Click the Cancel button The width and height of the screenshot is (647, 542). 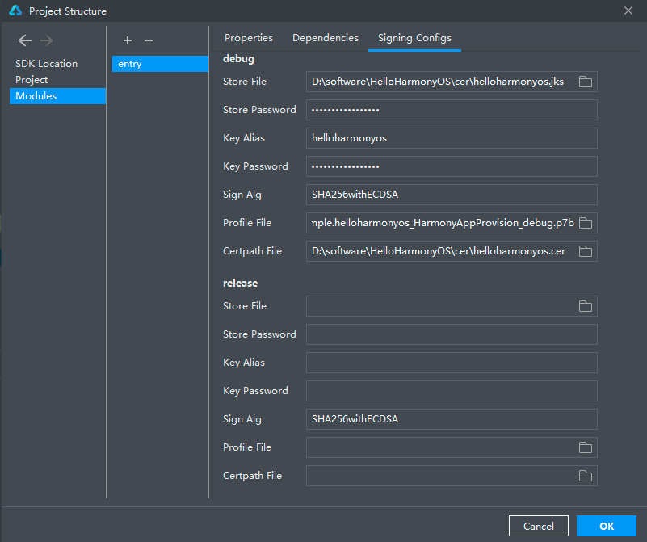539,526
